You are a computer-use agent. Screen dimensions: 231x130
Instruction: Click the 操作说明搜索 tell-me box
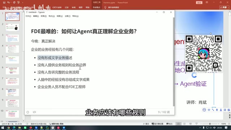click(x=113, y=7)
